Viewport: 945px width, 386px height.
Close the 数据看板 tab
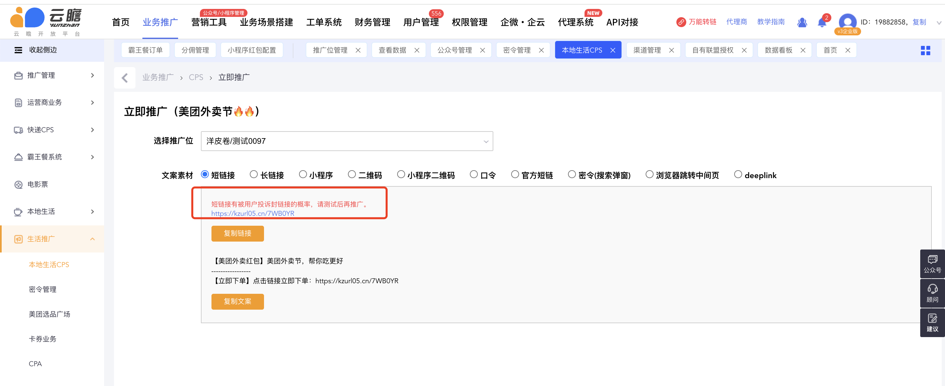click(x=803, y=50)
